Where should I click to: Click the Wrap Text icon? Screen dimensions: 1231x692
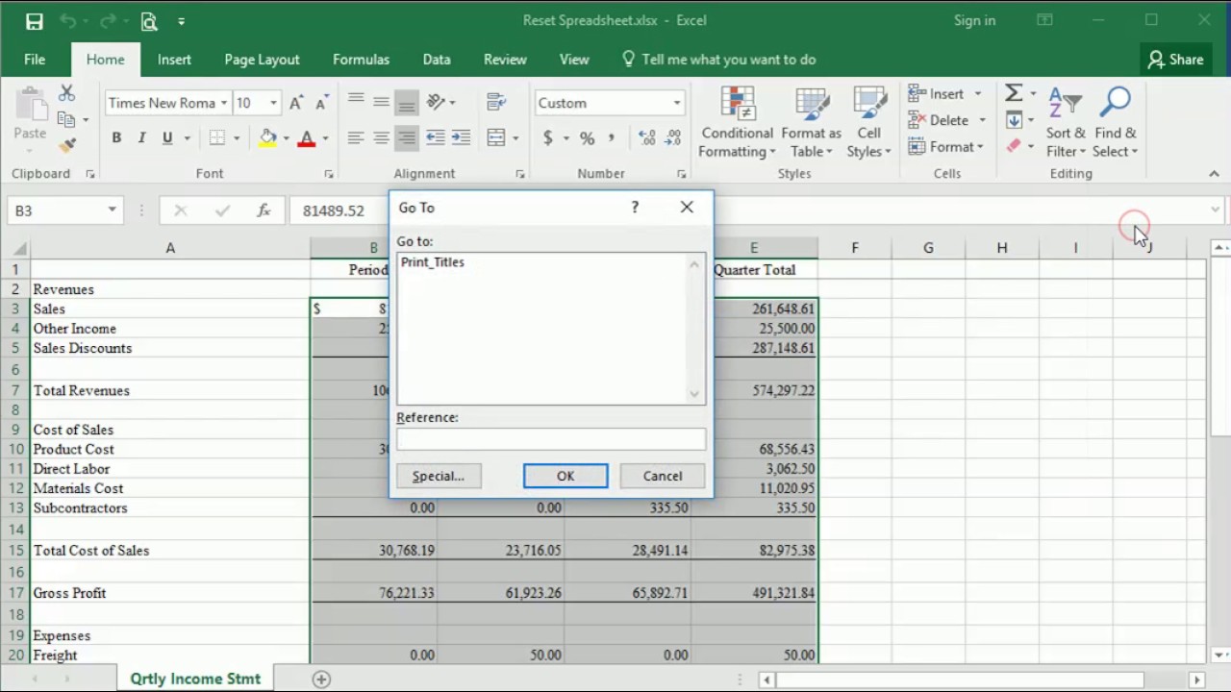click(496, 102)
